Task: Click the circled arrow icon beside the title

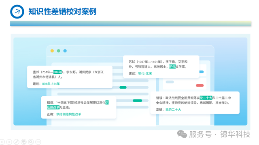Action: click(17, 12)
